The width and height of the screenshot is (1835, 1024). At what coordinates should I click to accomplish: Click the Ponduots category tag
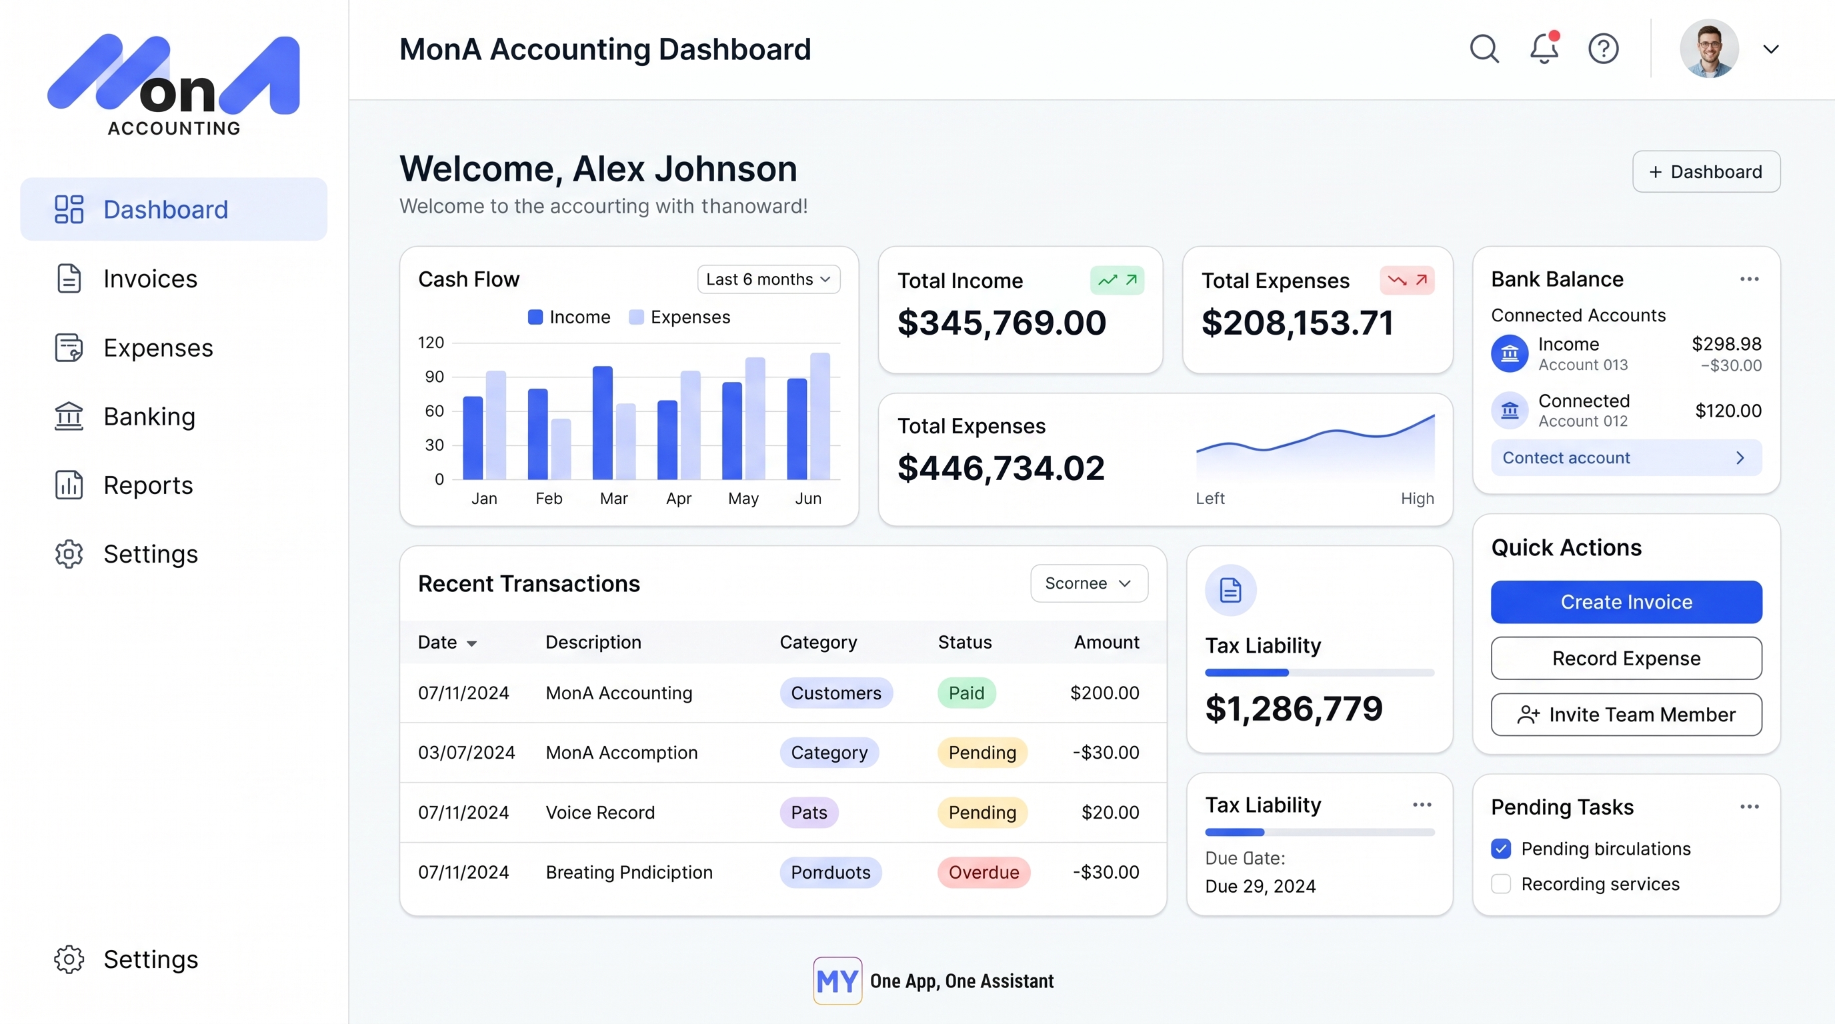[831, 872]
